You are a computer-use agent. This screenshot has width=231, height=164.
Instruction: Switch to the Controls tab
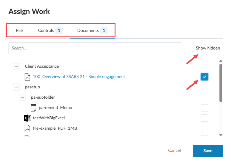click(x=50, y=30)
